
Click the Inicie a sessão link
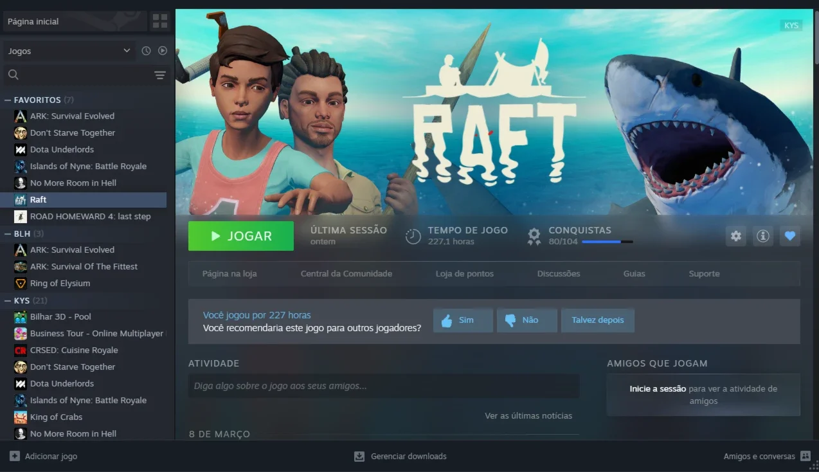pos(658,389)
